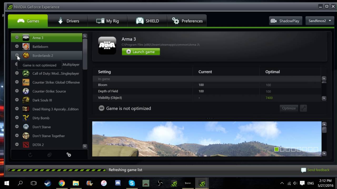Click the optimal value '7400'
Image resolution: width=337 pixels, height=189 pixels.
[269, 98]
